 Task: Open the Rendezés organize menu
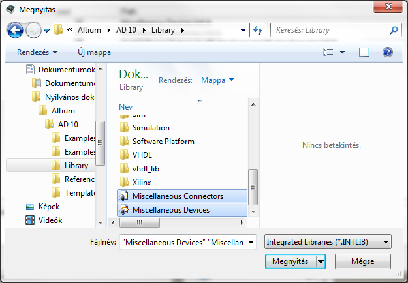37,52
